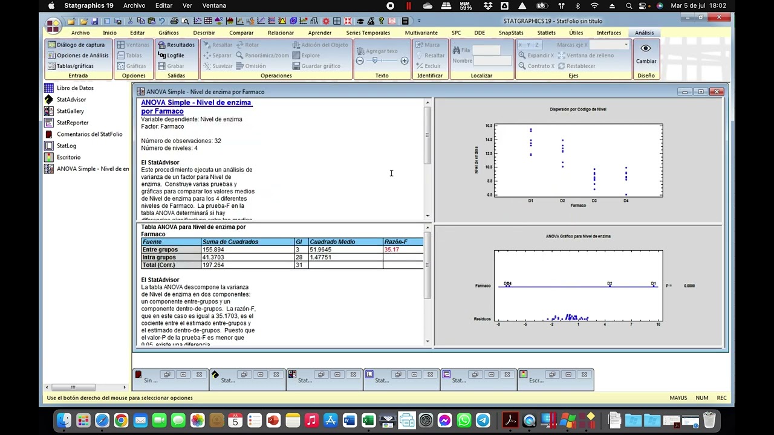The height and width of the screenshot is (435, 774).
Task: Open the calculator icon in quick toolbar
Action: click(405, 21)
